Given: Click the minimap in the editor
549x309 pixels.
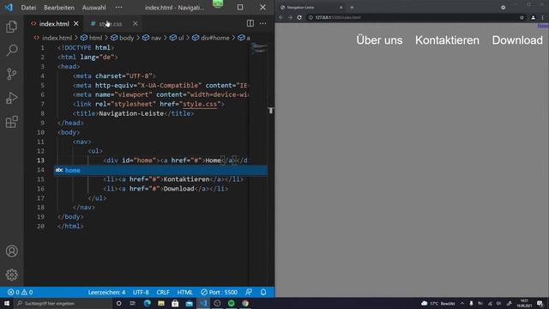Looking at the screenshot, I should point(259,49).
